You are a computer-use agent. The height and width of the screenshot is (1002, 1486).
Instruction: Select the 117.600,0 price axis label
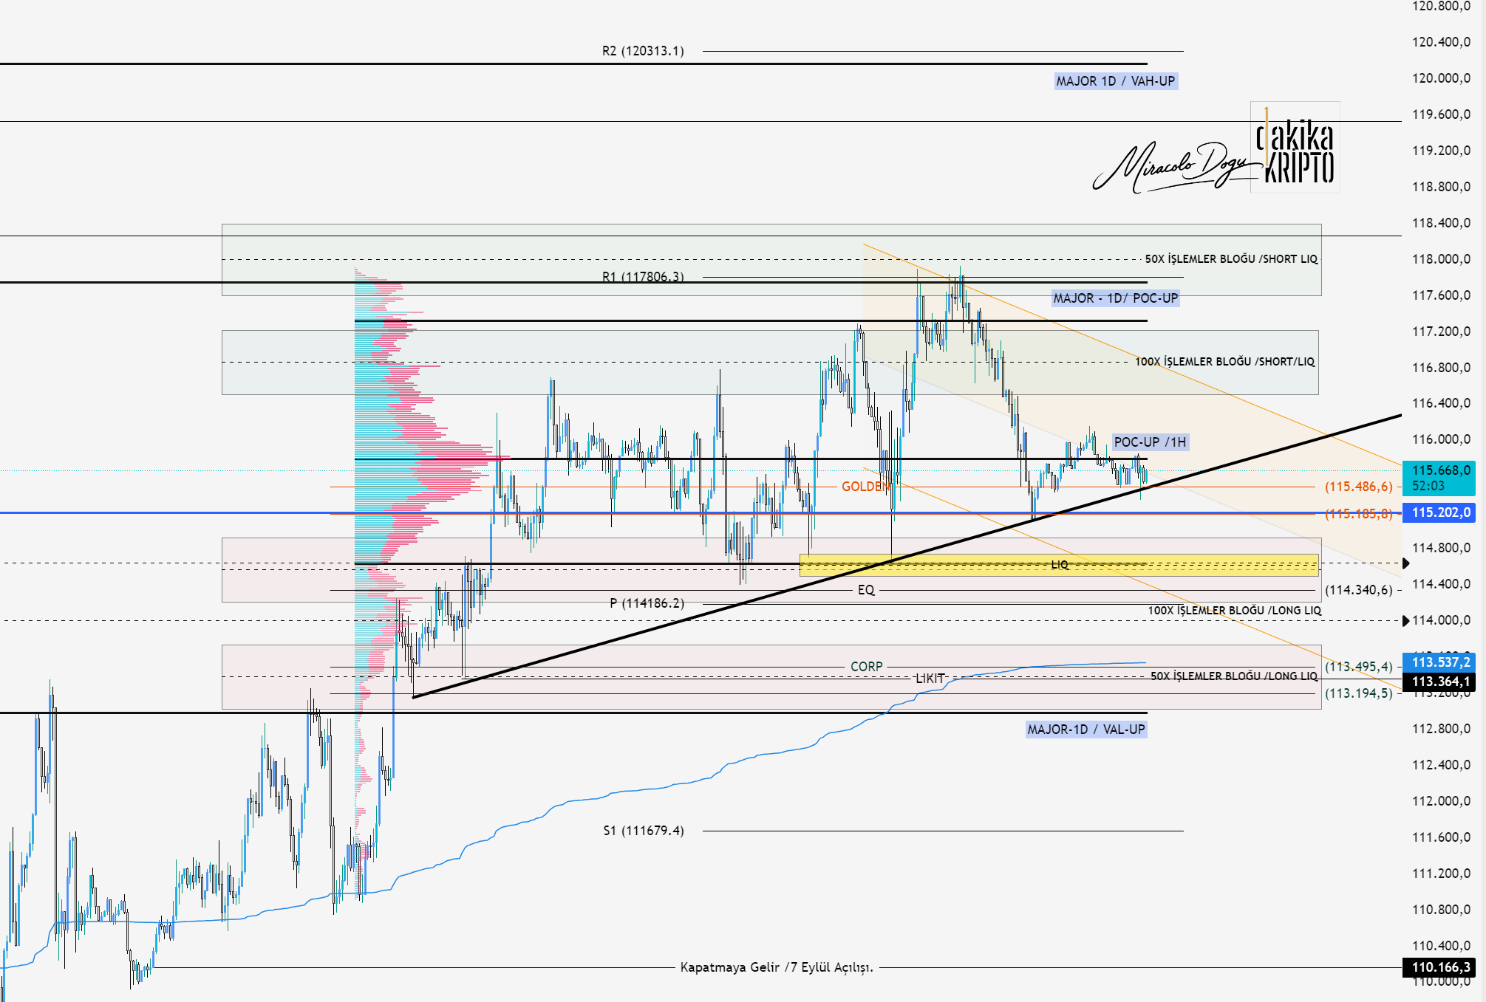[1441, 295]
